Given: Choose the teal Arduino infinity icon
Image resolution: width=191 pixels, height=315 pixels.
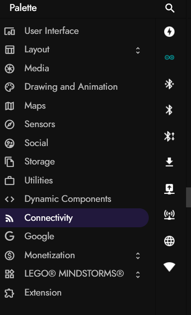Looking at the screenshot, I should coord(169,57).
